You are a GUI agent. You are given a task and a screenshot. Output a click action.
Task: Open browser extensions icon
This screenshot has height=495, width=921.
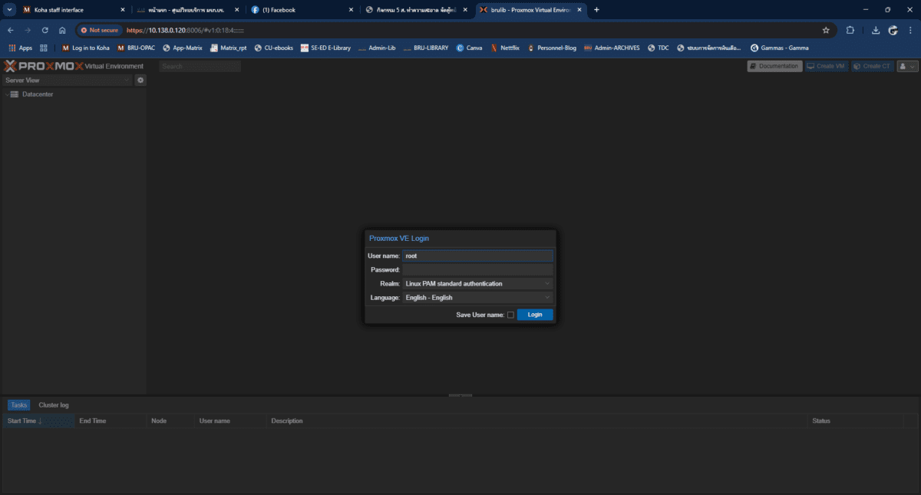pos(850,30)
